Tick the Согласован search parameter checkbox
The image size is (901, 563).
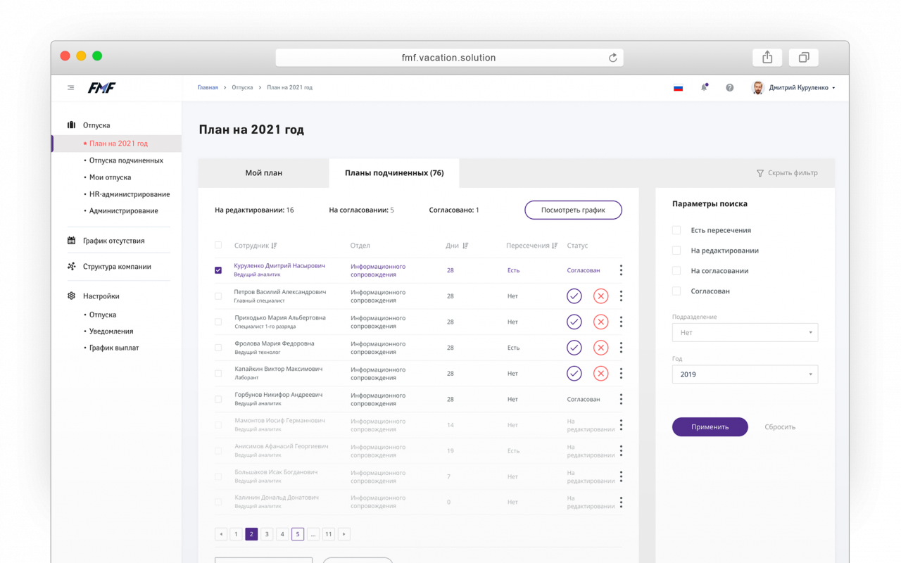pyautogui.click(x=676, y=291)
